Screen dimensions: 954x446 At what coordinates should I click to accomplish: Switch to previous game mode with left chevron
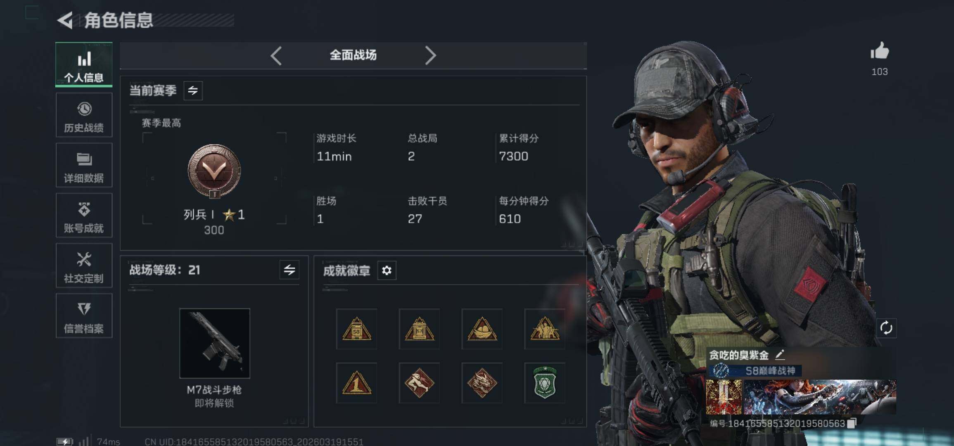coord(276,55)
